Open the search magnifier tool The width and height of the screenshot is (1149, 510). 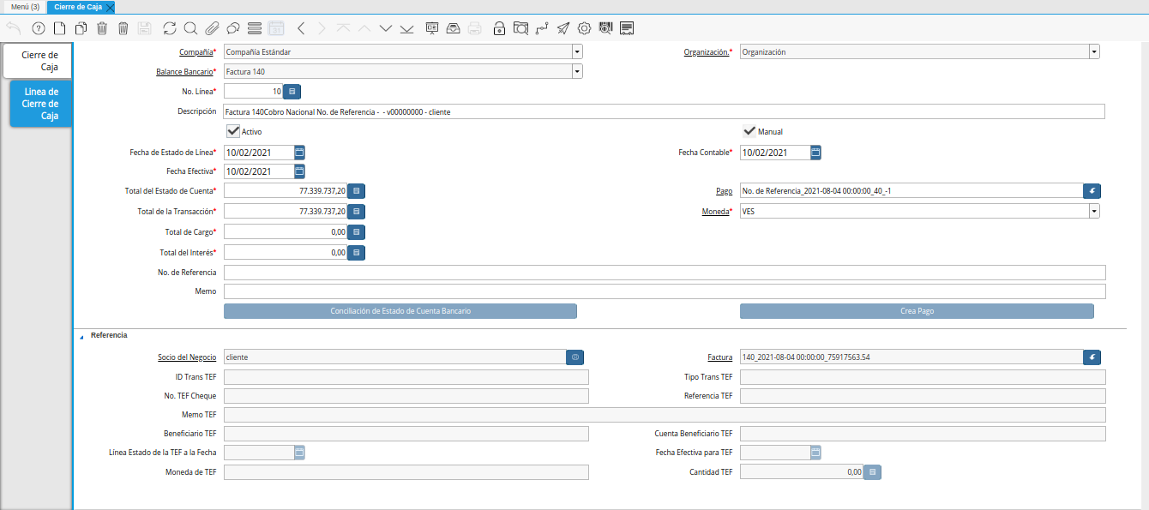click(190, 28)
